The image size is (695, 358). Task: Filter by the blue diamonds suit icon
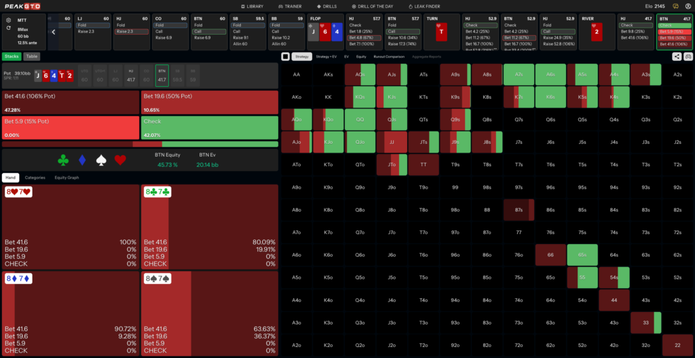[82, 160]
